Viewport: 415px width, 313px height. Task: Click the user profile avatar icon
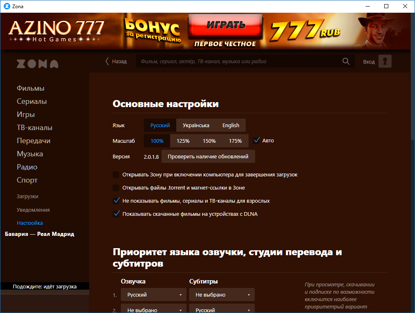[385, 61]
